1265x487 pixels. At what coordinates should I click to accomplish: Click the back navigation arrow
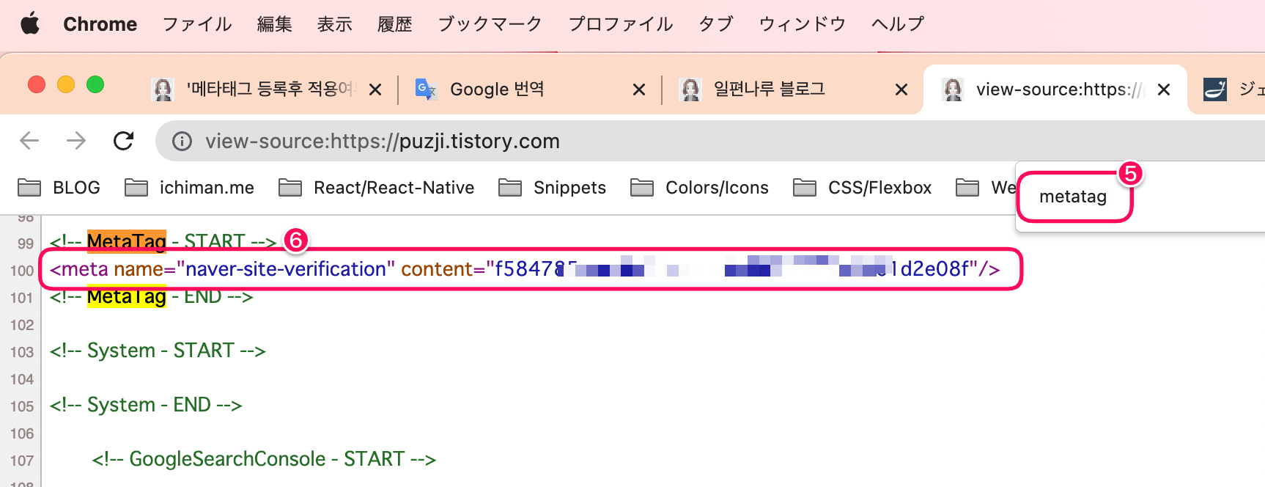29,141
